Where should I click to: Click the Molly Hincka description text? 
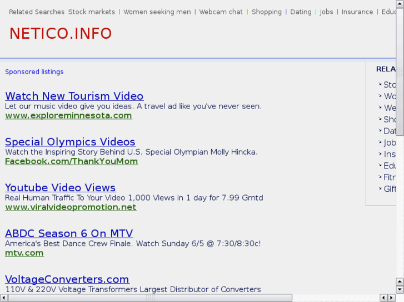click(x=131, y=152)
